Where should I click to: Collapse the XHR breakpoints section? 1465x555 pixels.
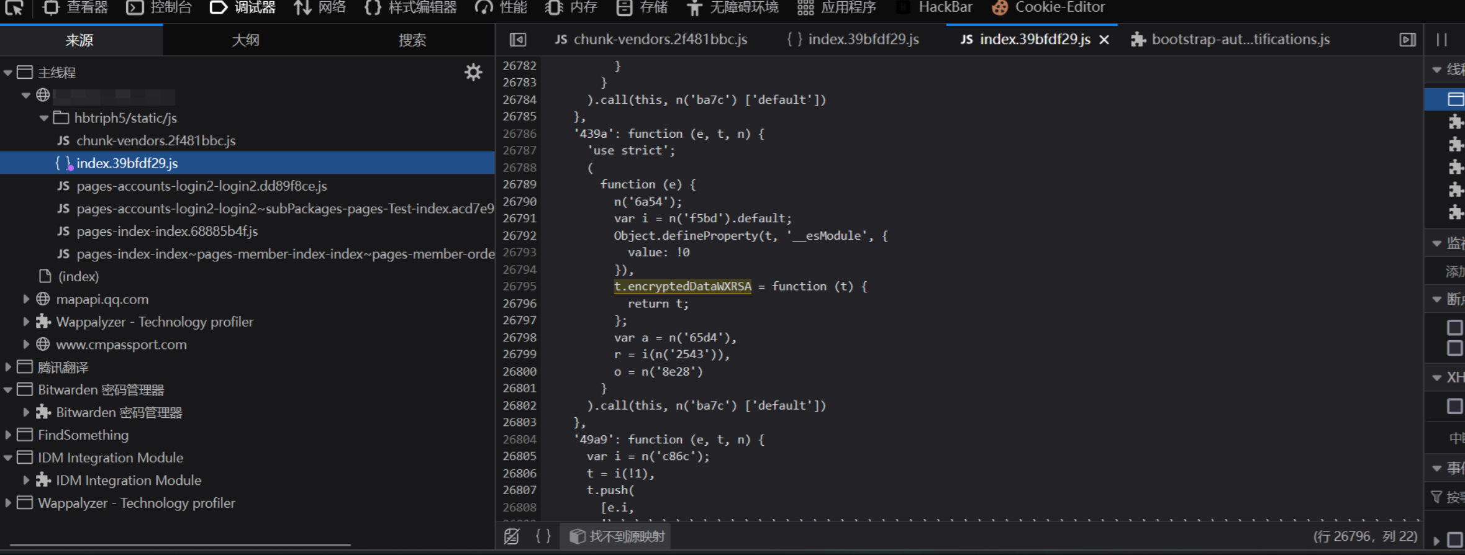pos(1436,377)
